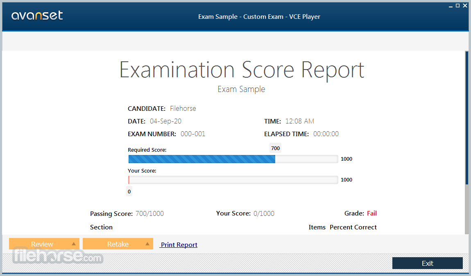Select the EXAM NUMBER: label
The height and width of the screenshot is (276, 471).
tap(152, 134)
